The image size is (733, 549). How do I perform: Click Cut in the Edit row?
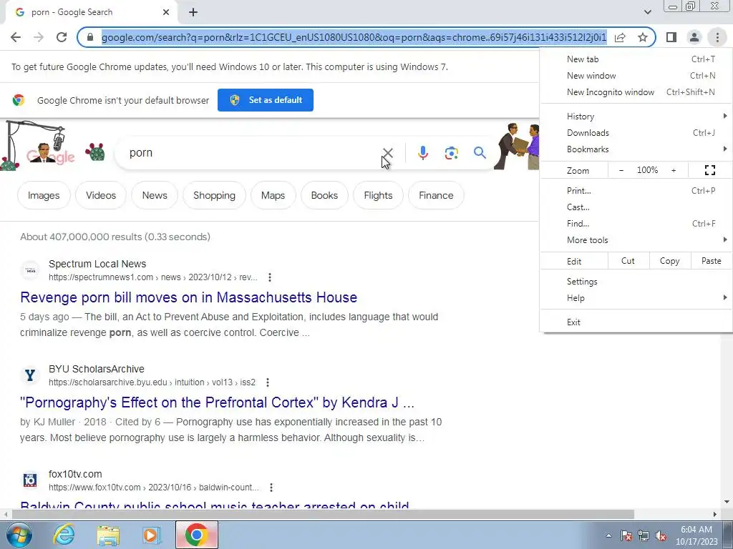pos(628,261)
